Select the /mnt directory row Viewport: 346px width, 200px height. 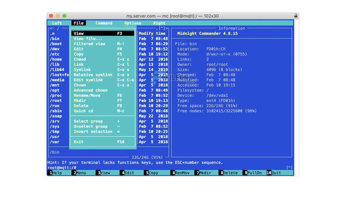point(55,85)
